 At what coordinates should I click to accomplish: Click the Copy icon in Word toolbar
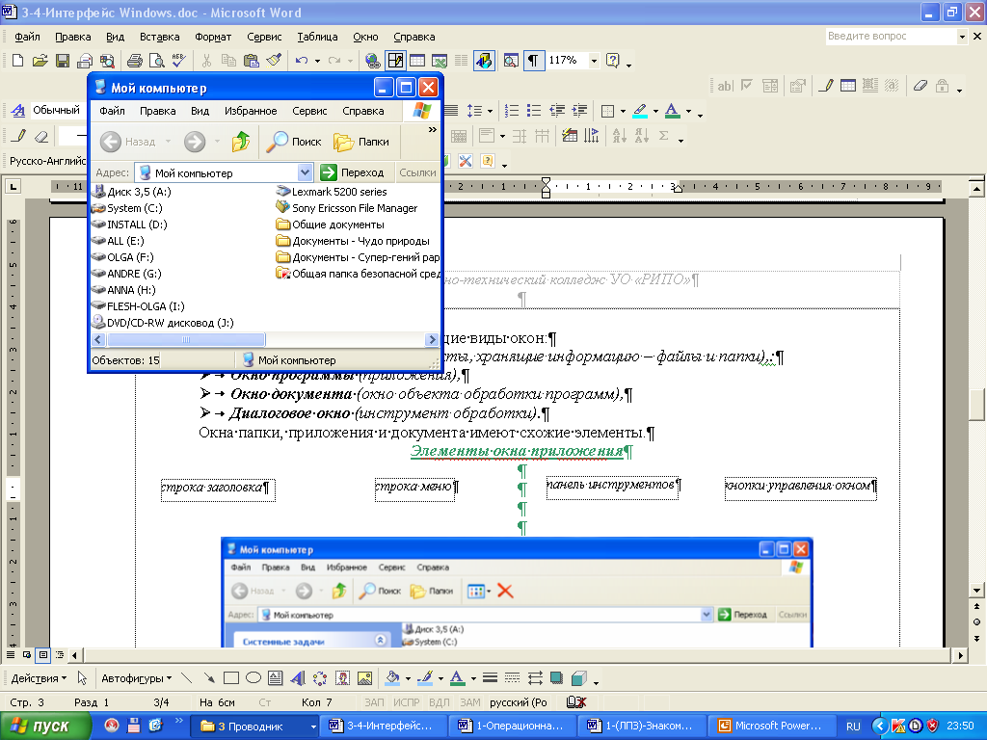(x=228, y=61)
